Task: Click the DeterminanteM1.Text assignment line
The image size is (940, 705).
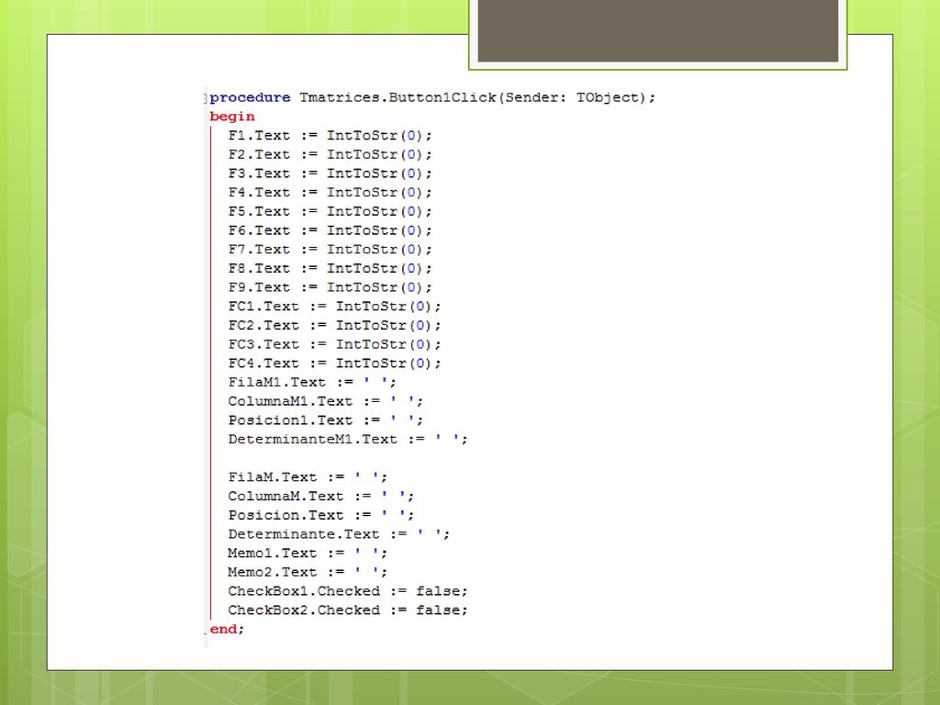Action: tap(348, 440)
